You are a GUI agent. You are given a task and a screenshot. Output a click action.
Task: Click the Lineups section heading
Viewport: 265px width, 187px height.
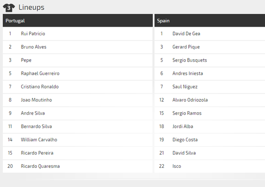tap(32, 7)
